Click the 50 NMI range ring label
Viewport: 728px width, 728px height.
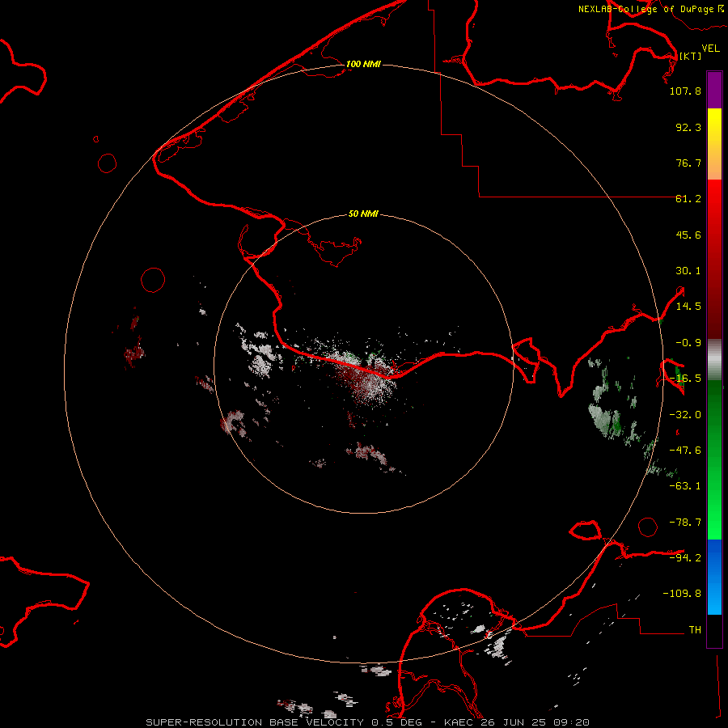tap(363, 214)
